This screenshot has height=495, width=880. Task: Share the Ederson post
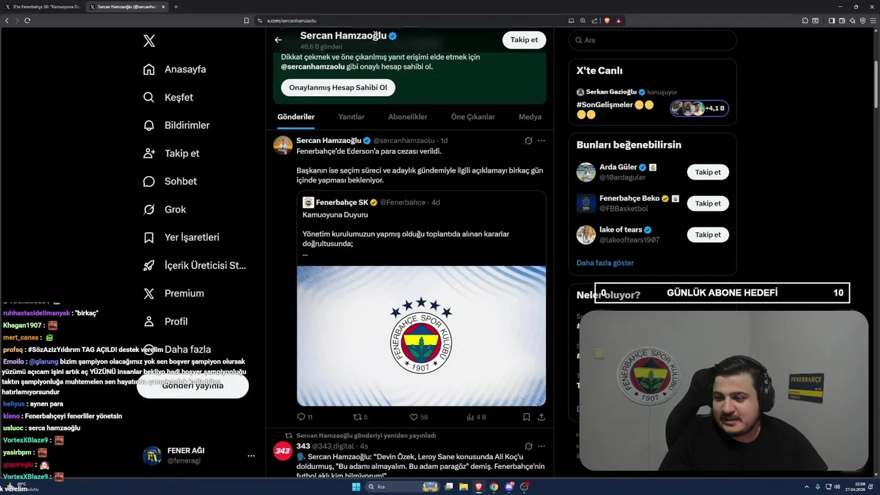click(x=542, y=417)
